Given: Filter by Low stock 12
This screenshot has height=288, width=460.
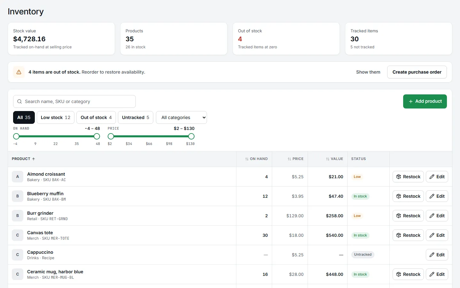Looking at the screenshot, I should (x=56, y=117).
